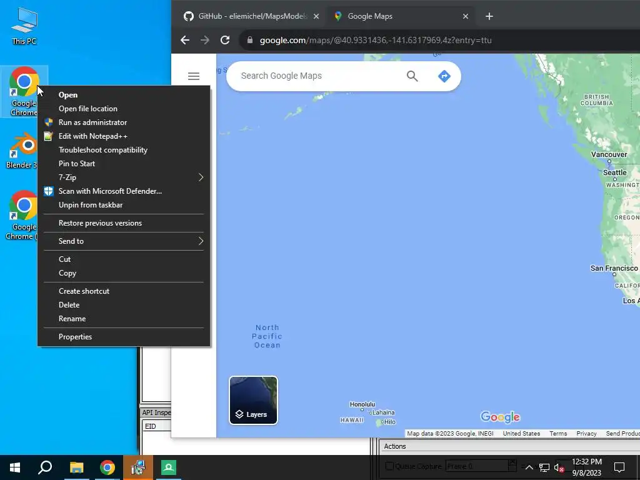Image resolution: width=640 pixels, height=480 pixels.
Task: Select Run as administrator
Action: pyautogui.click(x=124, y=122)
